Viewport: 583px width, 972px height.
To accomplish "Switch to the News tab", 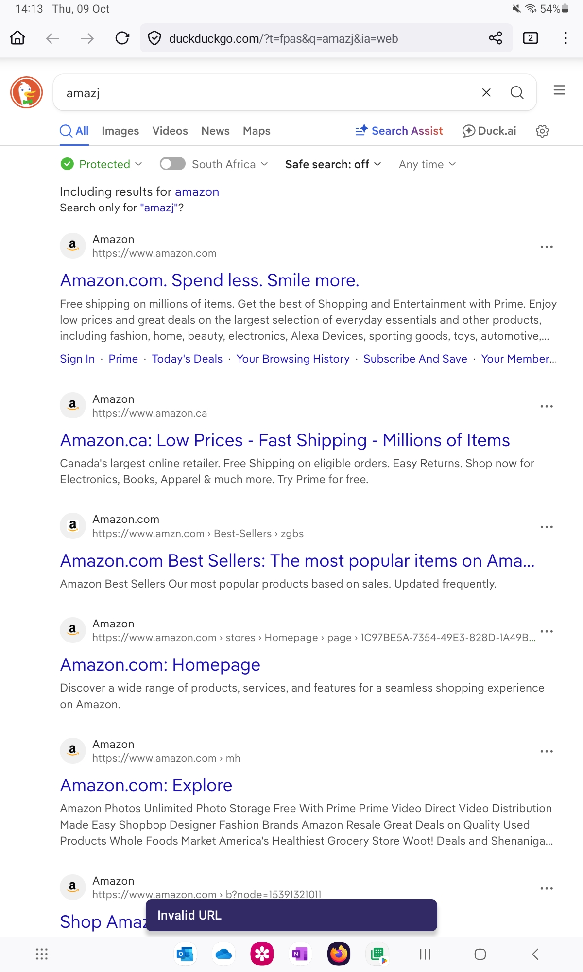I will click(x=215, y=131).
